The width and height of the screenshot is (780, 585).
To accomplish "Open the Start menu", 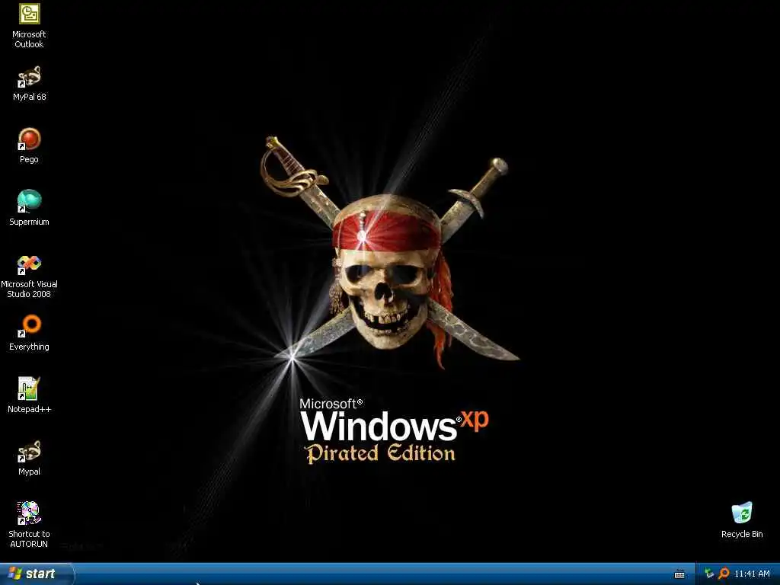I will click(x=36, y=574).
